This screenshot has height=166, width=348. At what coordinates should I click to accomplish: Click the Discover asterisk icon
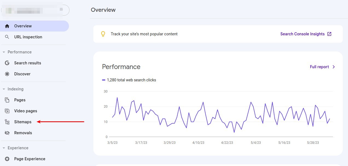pyautogui.click(x=7, y=74)
